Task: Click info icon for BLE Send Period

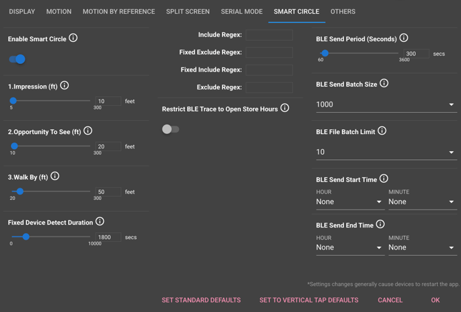Action: point(404,38)
